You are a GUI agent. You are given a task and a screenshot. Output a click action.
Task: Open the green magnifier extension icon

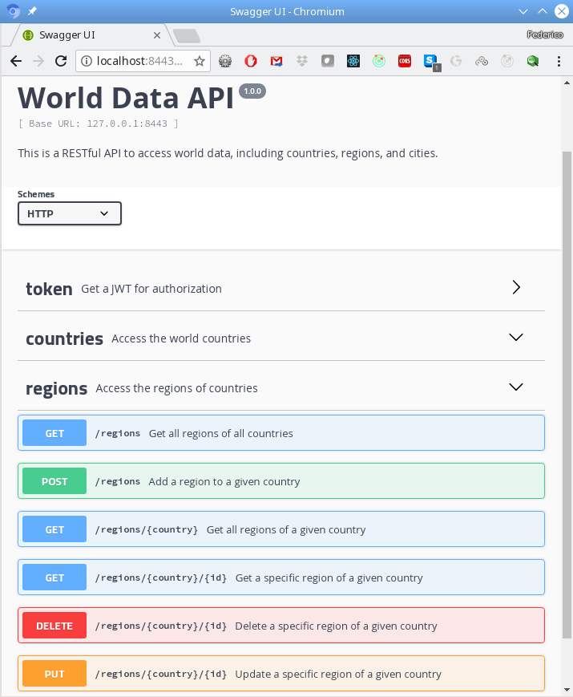click(533, 61)
